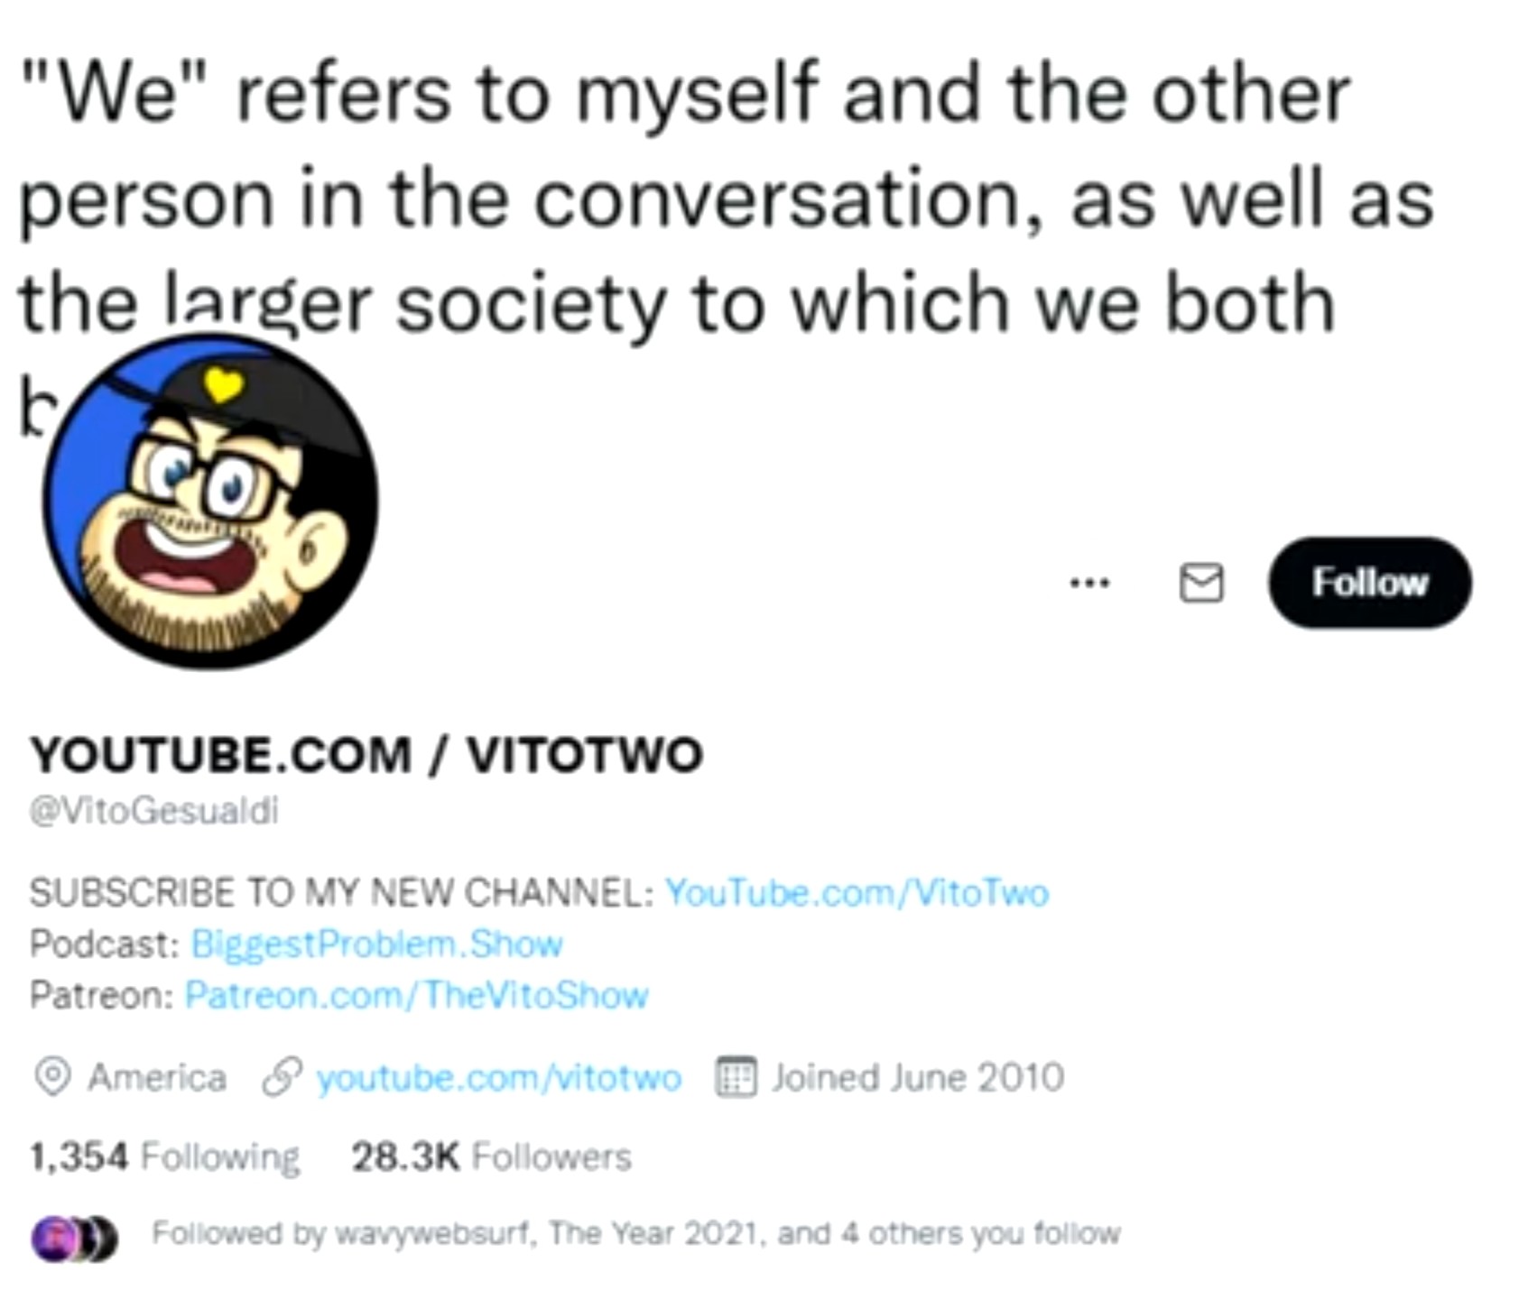The image size is (1519, 1299).
Task: Open the YouTube.com/VitoTwo bio link
Action: point(857,893)
